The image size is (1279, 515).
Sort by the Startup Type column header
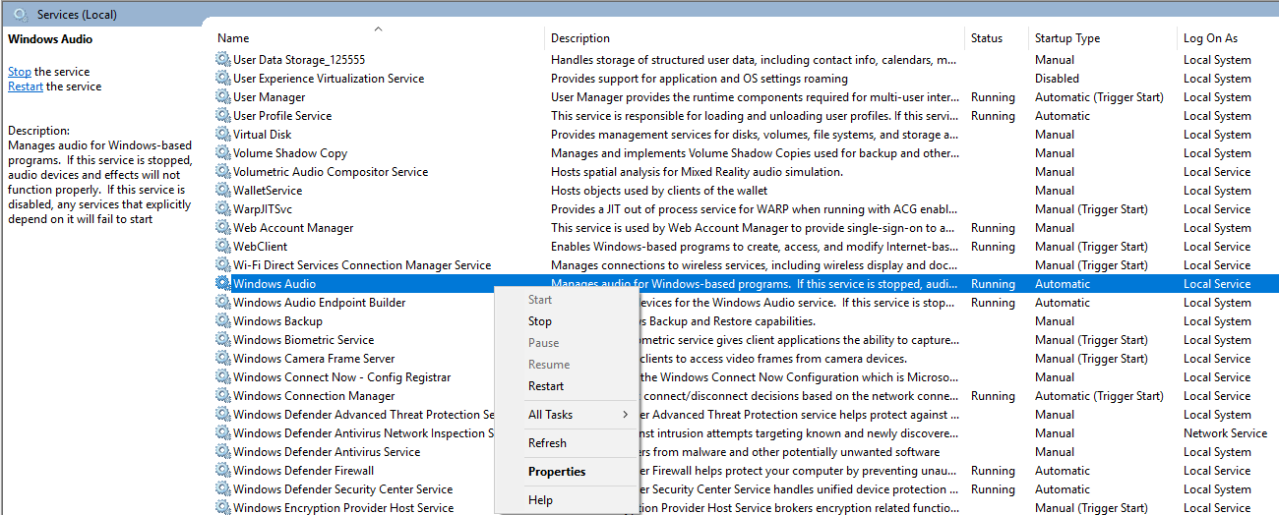pyautogui.click(x=1067, y=38)
